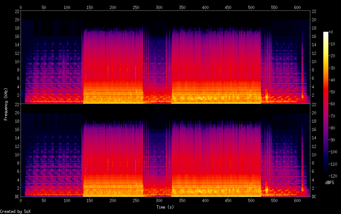Screen dimensions: 341x214
Task: Click the '-120' value on the color scale
Action: (333, 176)
